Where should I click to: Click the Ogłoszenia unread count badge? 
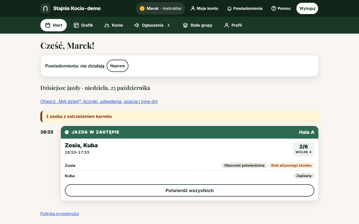(169, 25)
